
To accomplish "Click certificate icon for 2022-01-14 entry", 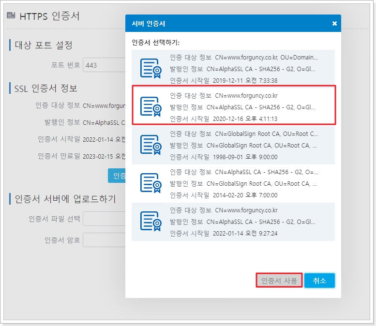I will pyautogui.click(x=150, y=221).
